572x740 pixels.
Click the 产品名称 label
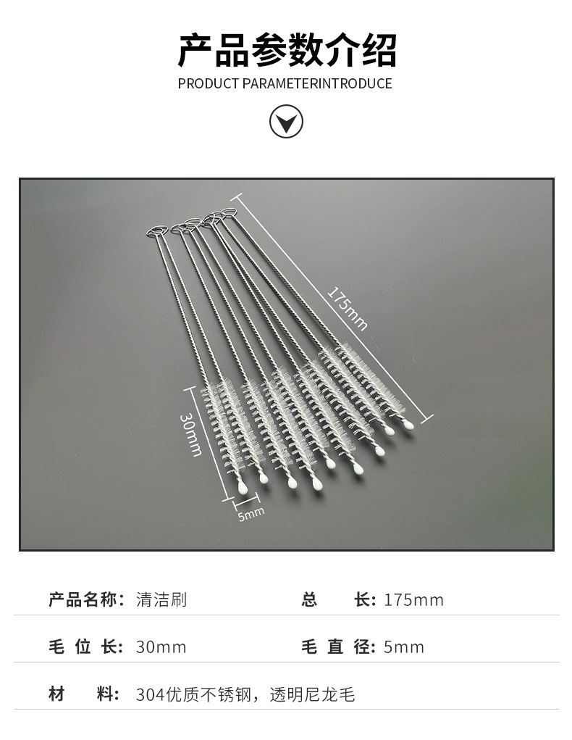(87, 600)
